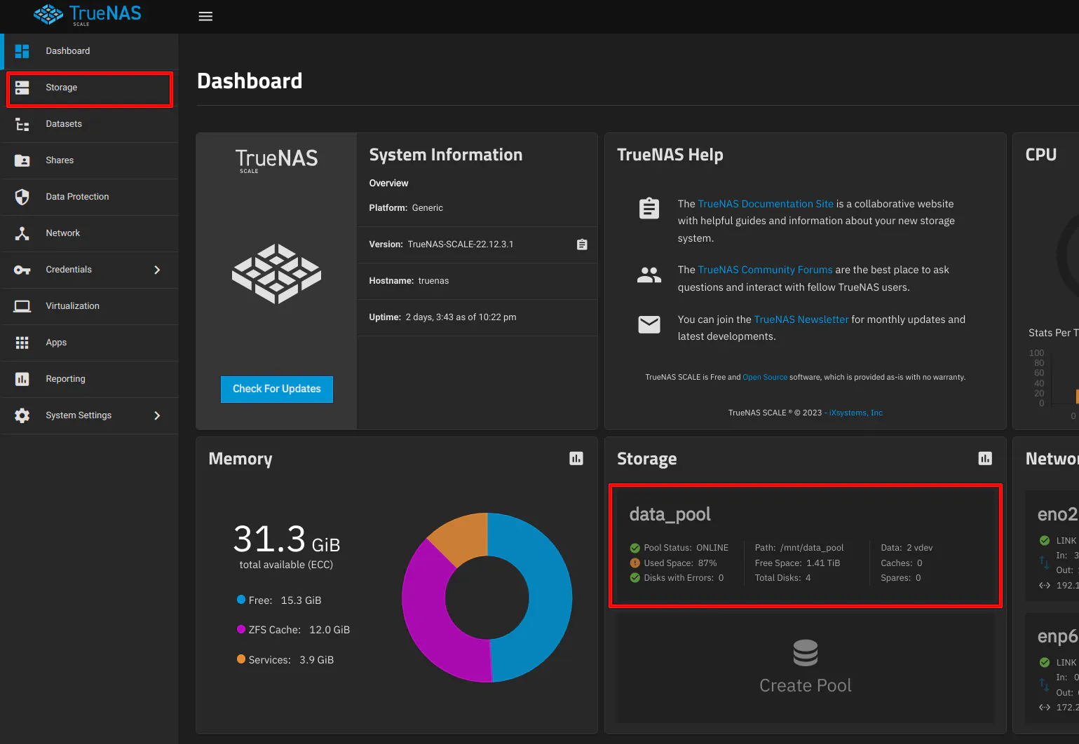Click the Credentials key icon

coord(22,270)
